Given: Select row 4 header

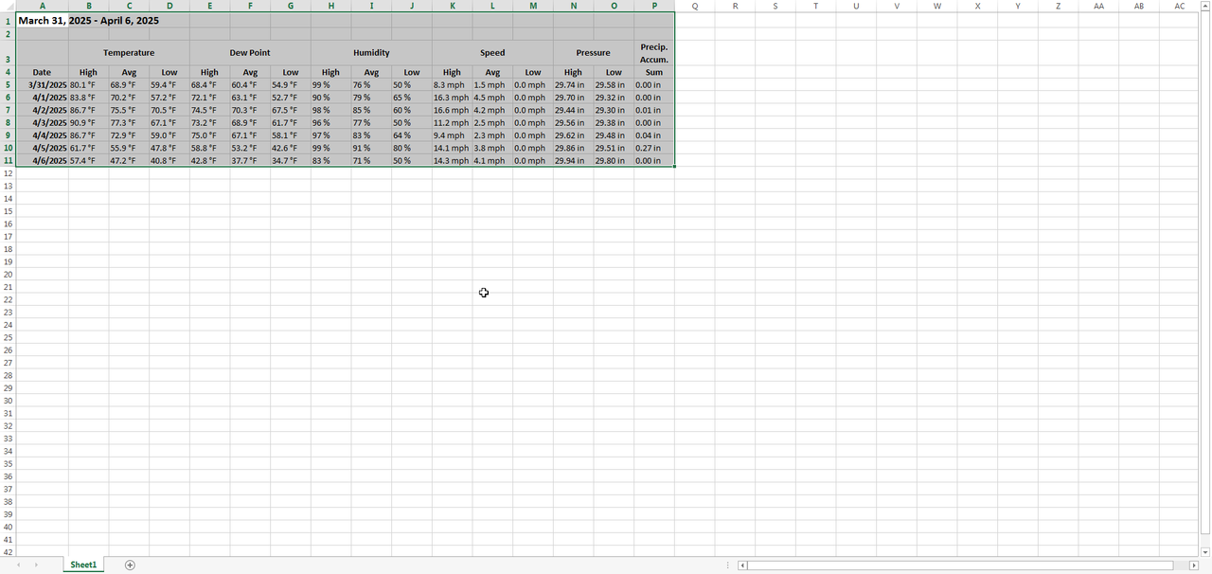Looking at the screenshot, I should [9, 72].
